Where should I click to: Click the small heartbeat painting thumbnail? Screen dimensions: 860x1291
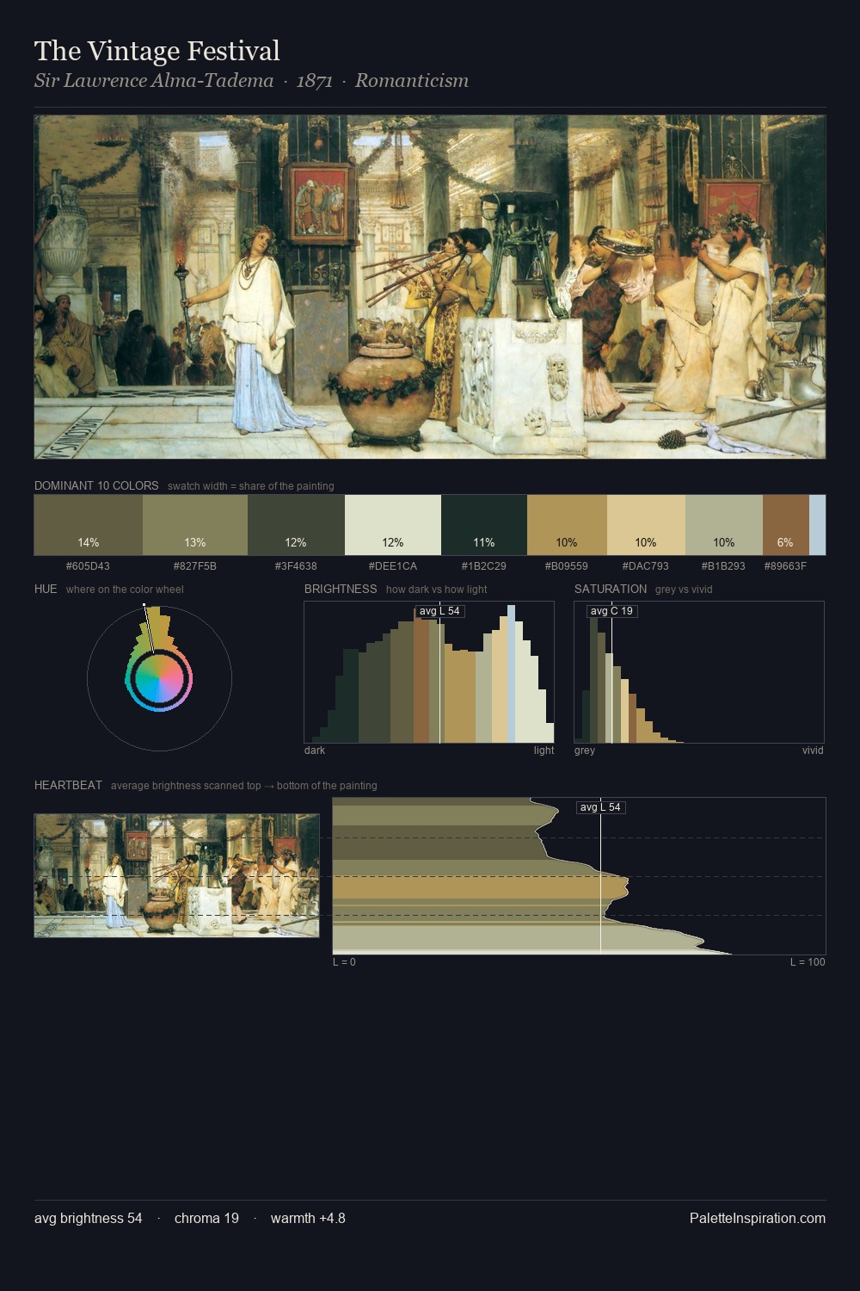click(x=176, y=875)
